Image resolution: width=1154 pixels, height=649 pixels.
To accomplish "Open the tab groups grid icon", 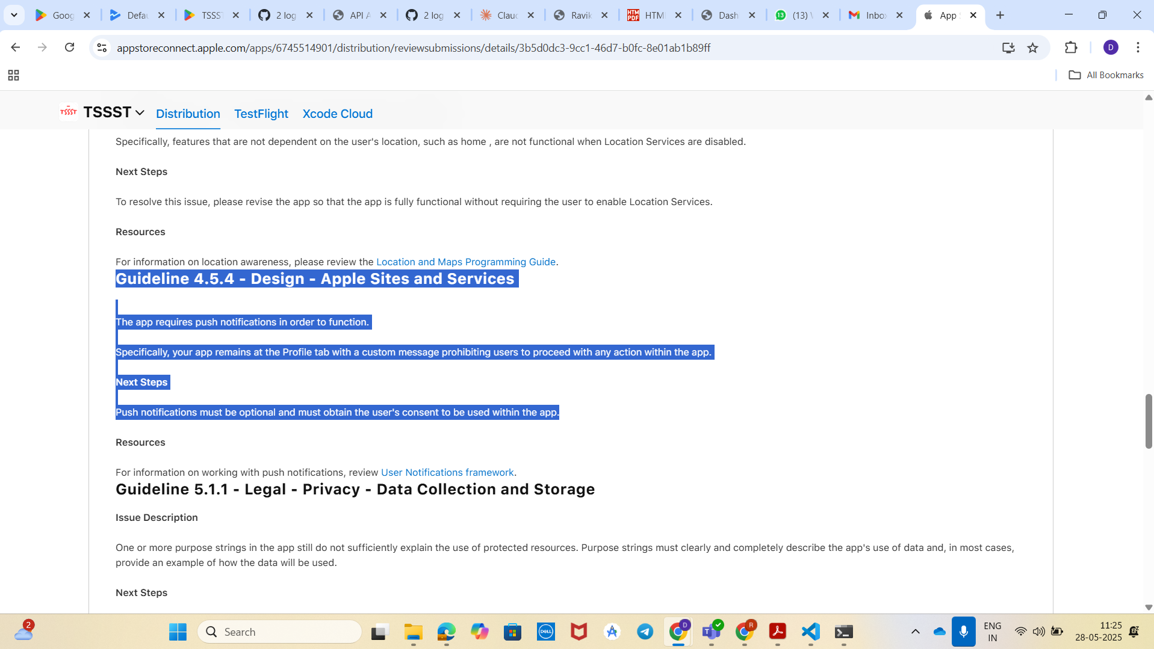I will (13, 75).
